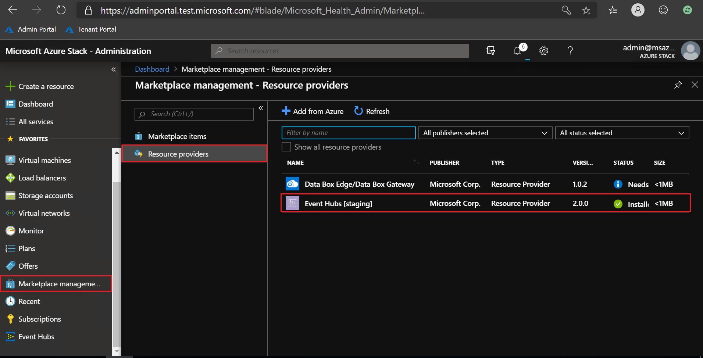Click Add from Azure
The width and height of the screenshot is (703, 358).
312,111
